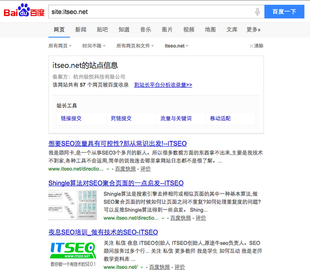Click 更多» for more categories
The image size is (310, 274).
pyautogui.click(x=254, y=29)
